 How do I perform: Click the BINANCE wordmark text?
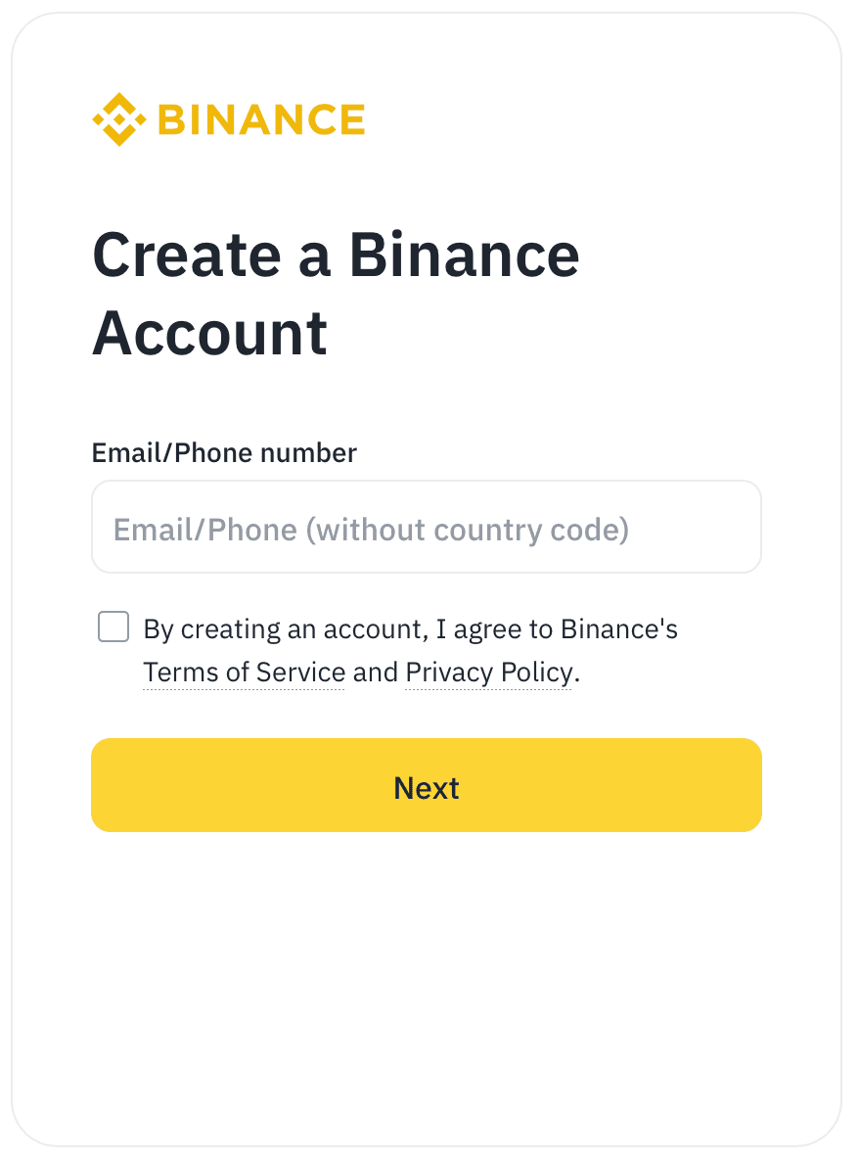point(260,119)
